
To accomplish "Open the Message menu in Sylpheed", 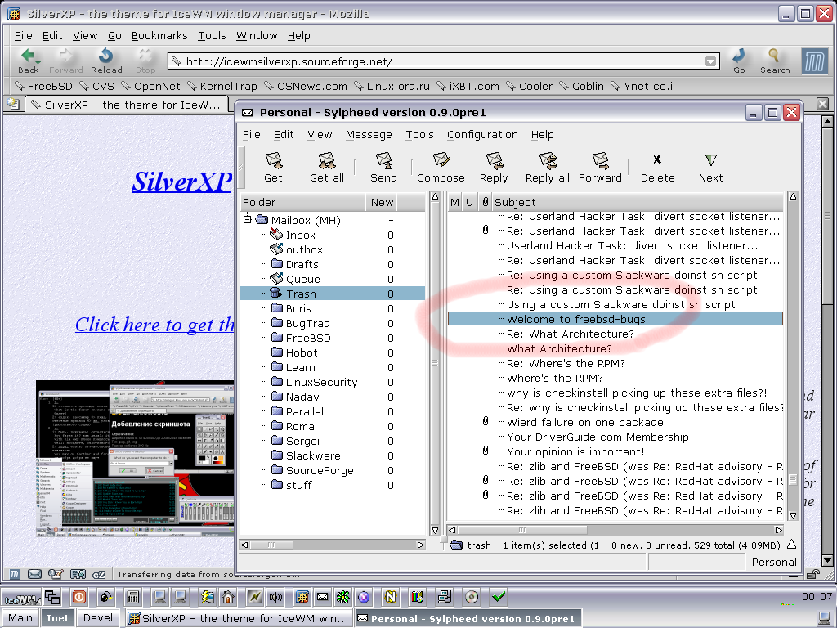I will click(369, 135).
